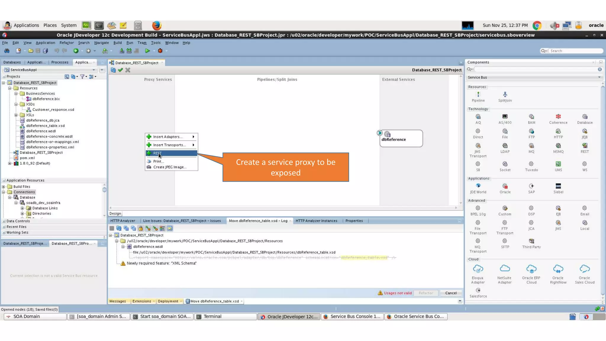Switch to the Messages tab

(117, 301)
